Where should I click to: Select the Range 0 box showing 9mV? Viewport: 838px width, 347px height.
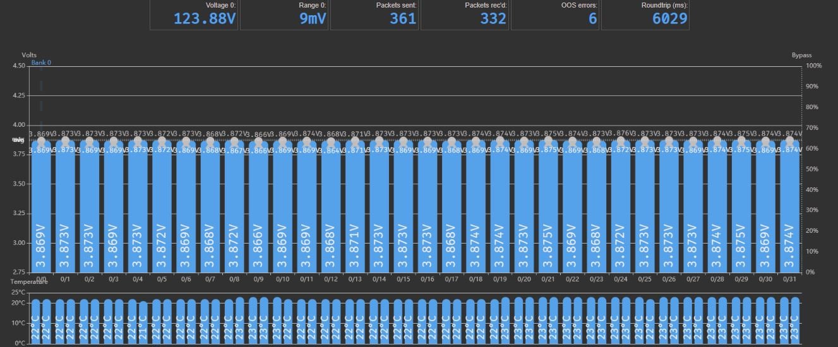point(284,15)
